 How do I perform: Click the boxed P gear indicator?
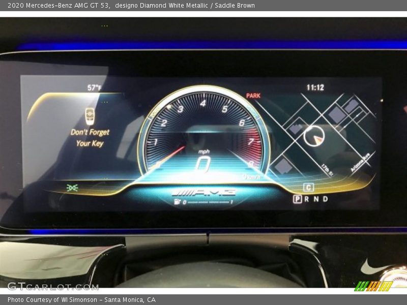tap(297, 199)
